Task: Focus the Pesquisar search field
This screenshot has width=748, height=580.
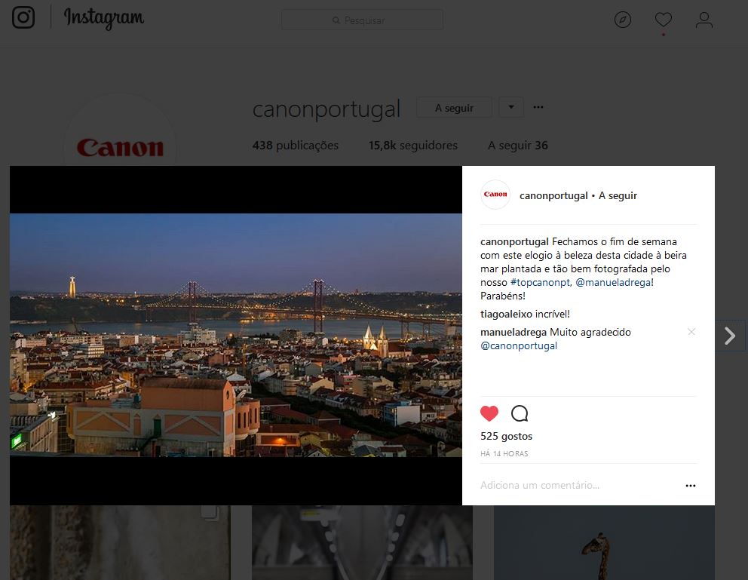Action: 362,20
